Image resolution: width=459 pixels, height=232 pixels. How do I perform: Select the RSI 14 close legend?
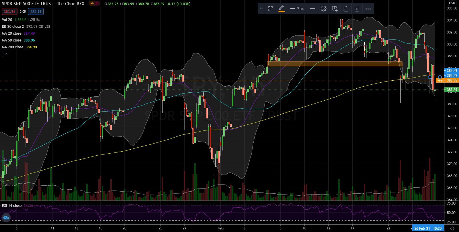point(12,206)
